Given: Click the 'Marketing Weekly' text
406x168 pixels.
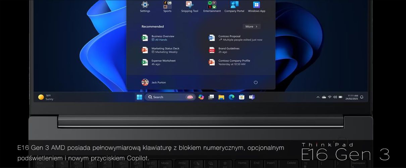Looking at the screenshot, I should pos(166,52).
